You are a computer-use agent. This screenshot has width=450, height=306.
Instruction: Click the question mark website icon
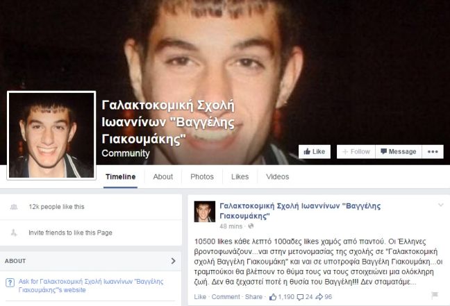click(x=10, y=283)
